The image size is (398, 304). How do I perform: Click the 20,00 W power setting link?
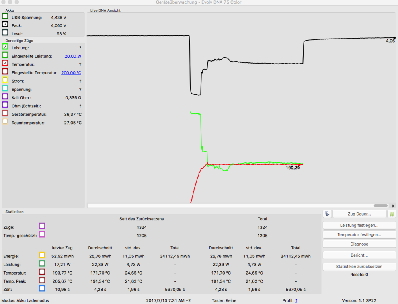(73, 56)
